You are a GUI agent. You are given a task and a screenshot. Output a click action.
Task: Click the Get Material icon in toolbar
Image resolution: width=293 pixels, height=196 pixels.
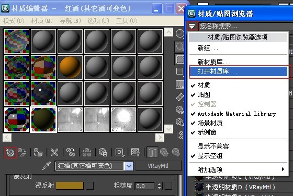[x=10, y=153]
